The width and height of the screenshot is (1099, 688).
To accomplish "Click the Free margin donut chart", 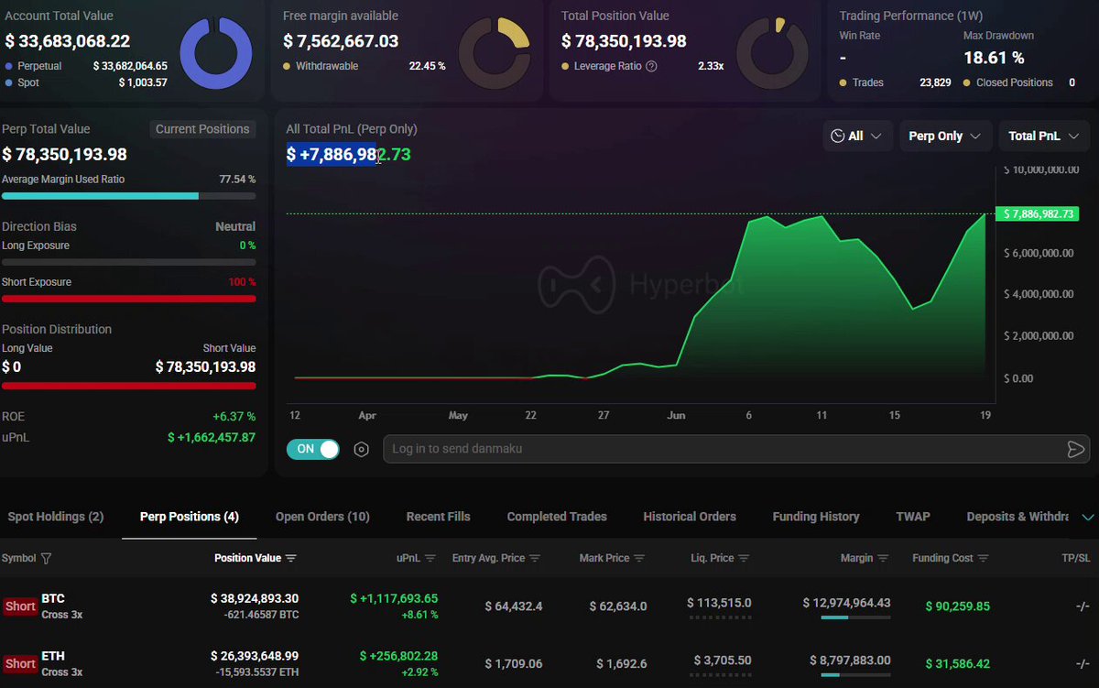I will pos(494,53).
